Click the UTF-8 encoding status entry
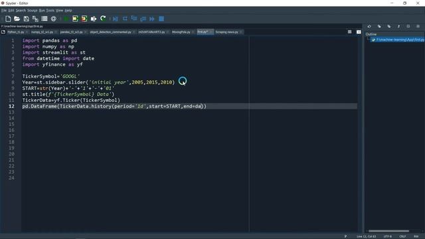 point(388,236)
